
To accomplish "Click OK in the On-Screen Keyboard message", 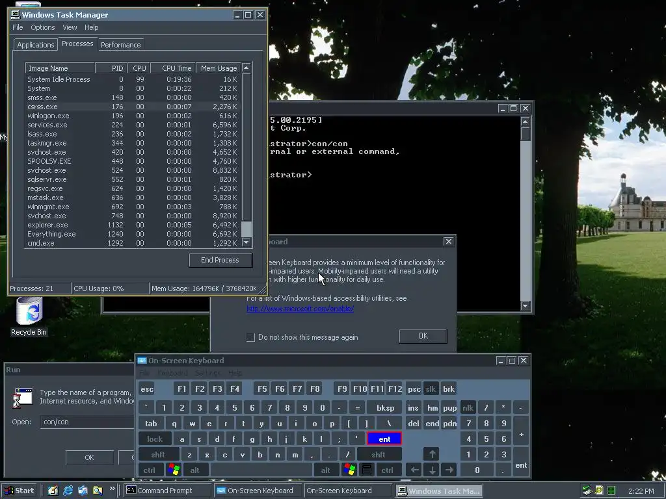I will pyautogui.click(x=423, y=336).
